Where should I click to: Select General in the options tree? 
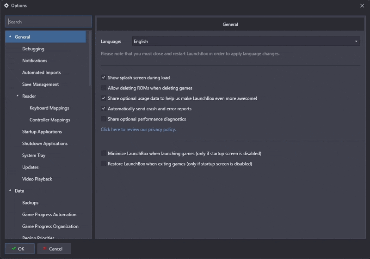(45, 37)
